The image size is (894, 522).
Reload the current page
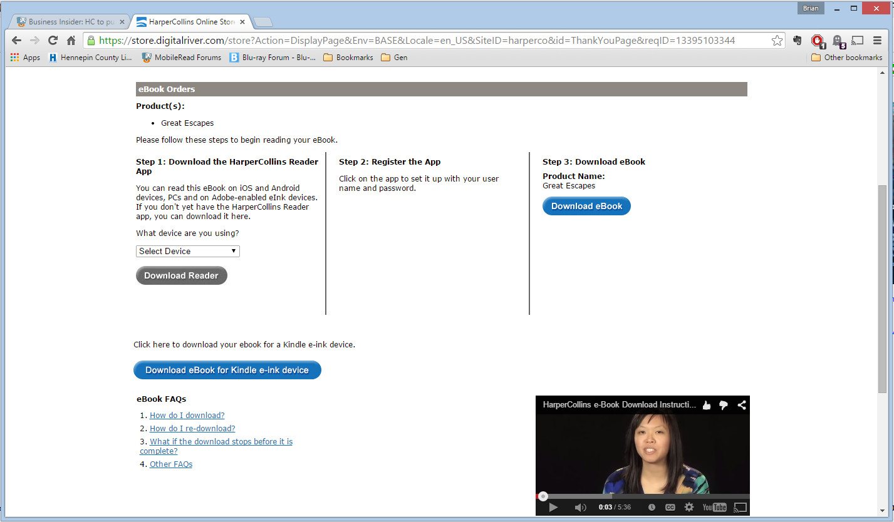click(53, 41)
